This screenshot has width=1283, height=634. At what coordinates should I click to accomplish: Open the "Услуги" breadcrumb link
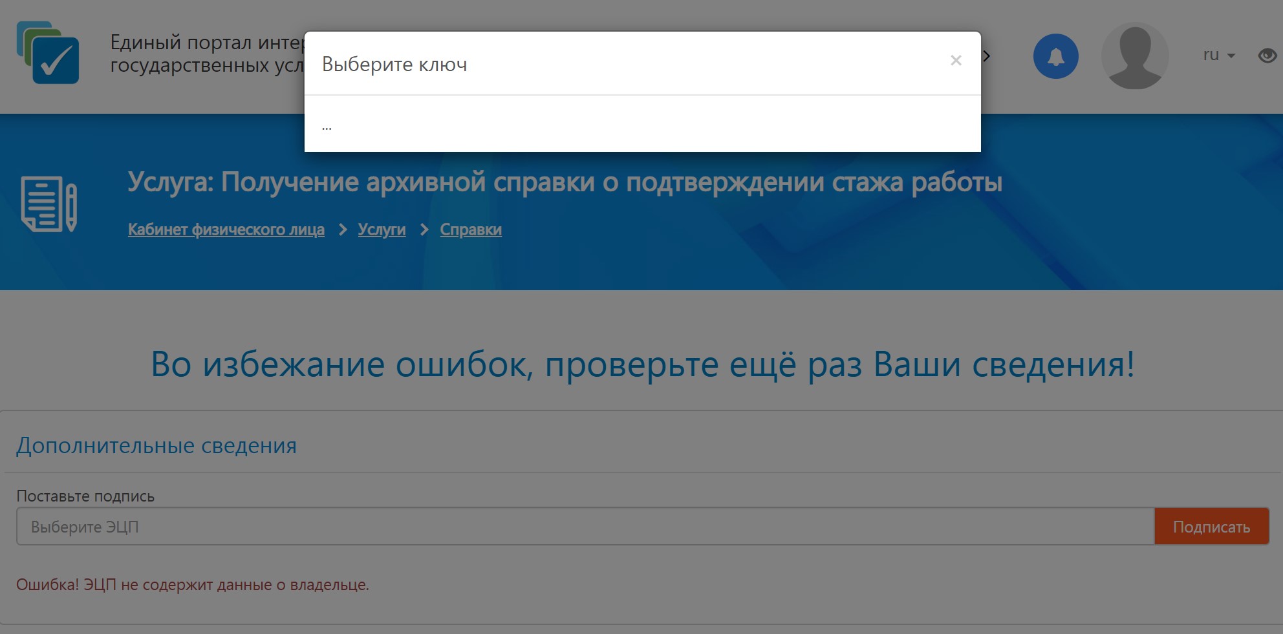(382, 230)
